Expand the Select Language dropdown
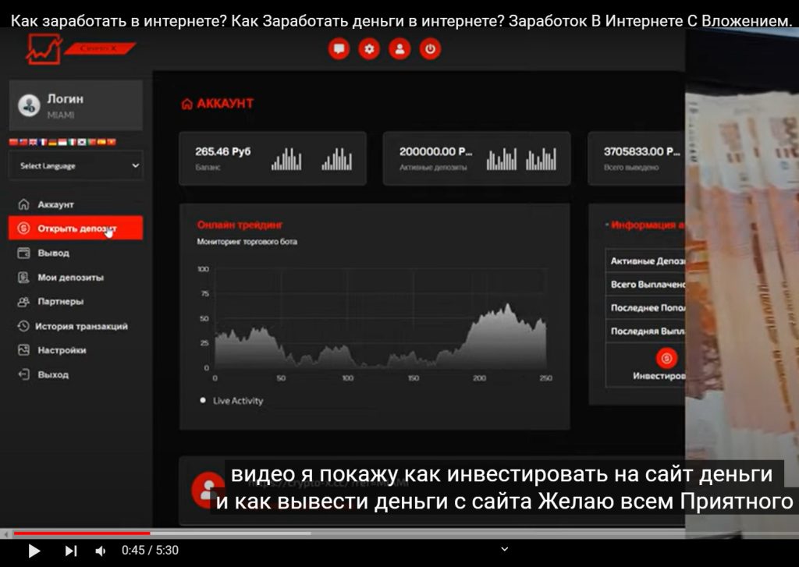The width and height of the screenshot is (799, 567). (76, 165)
